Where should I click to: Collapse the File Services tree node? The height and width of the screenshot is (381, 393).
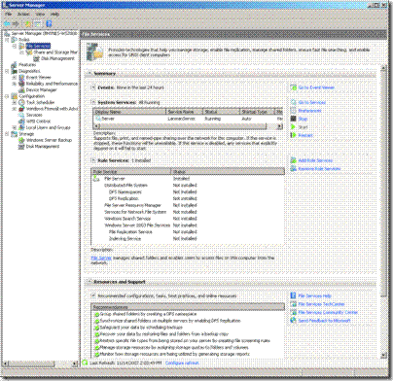pyautogui.click(x=15, y=46)
